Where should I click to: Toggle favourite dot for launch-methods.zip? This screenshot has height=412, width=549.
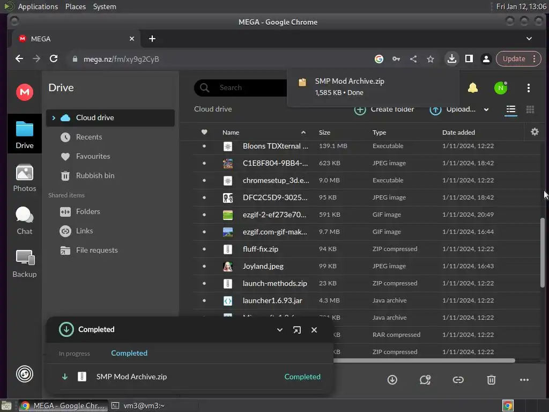(x=204, y=283)
